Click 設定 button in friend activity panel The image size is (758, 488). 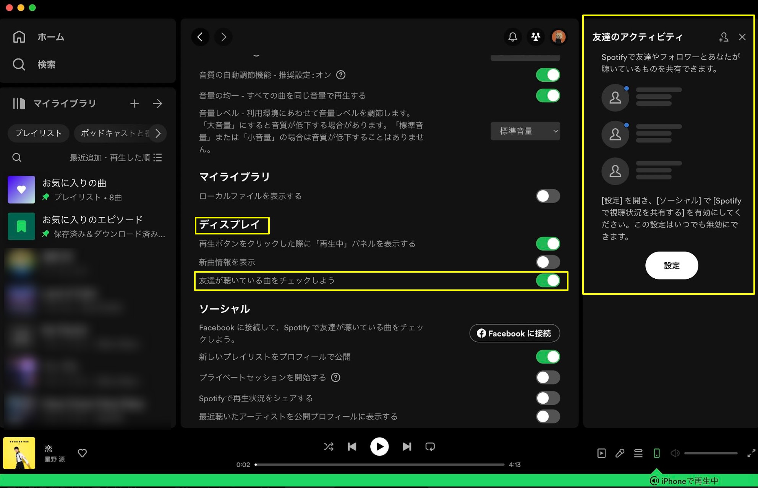[x=672, y=265]
